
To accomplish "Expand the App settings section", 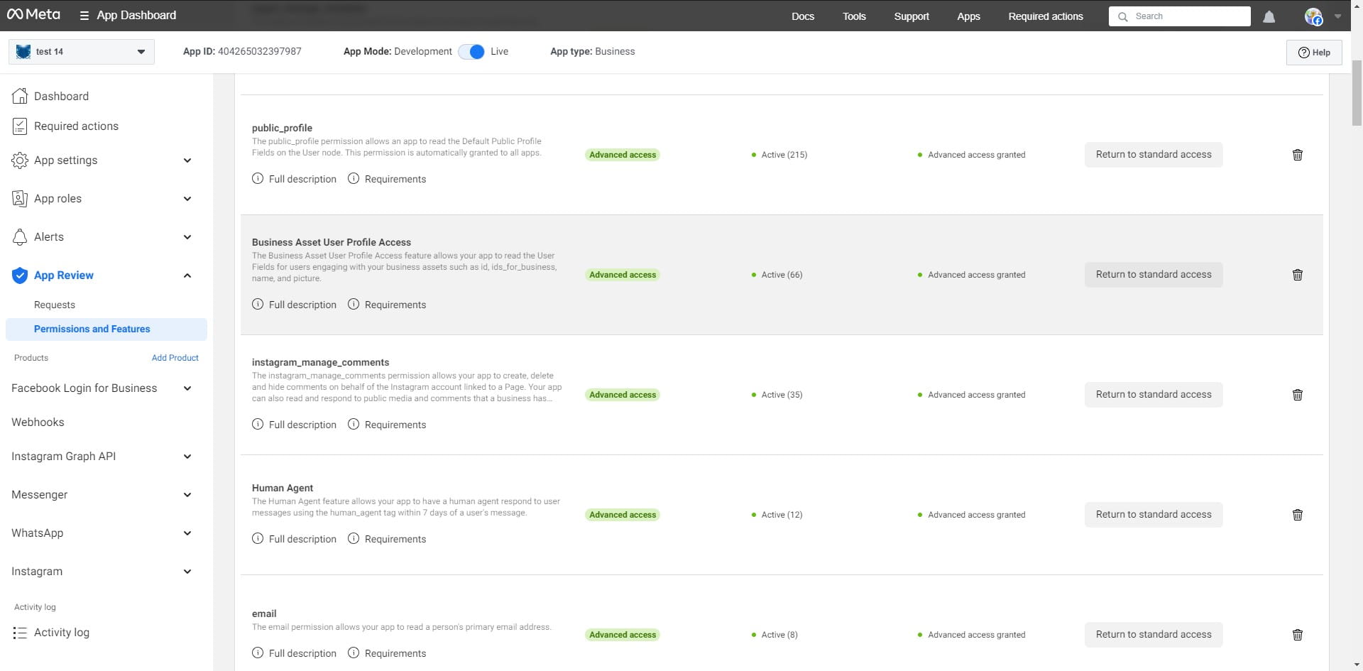I will click(187, 160).
